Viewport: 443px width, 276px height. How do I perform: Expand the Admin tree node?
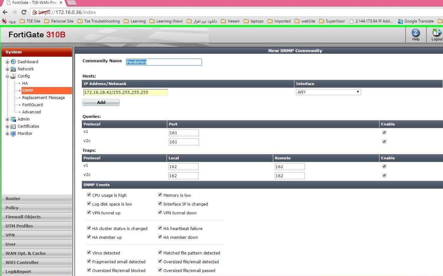[7, 119]
